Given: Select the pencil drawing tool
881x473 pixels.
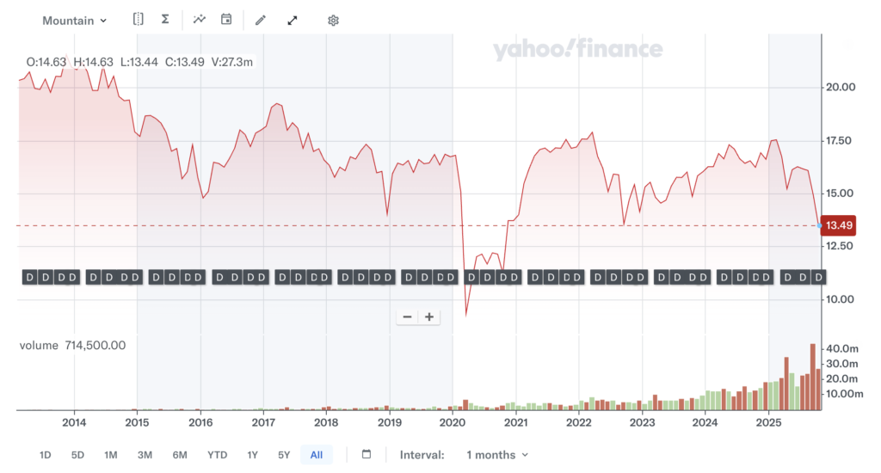Looking at the screenshot, I should click(261, 20).
